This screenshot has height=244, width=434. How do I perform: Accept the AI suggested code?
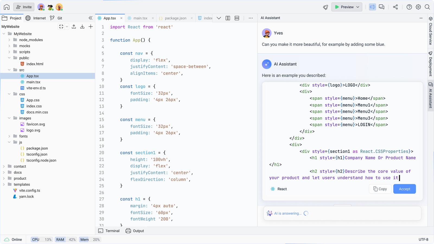[x=404, y=189]
